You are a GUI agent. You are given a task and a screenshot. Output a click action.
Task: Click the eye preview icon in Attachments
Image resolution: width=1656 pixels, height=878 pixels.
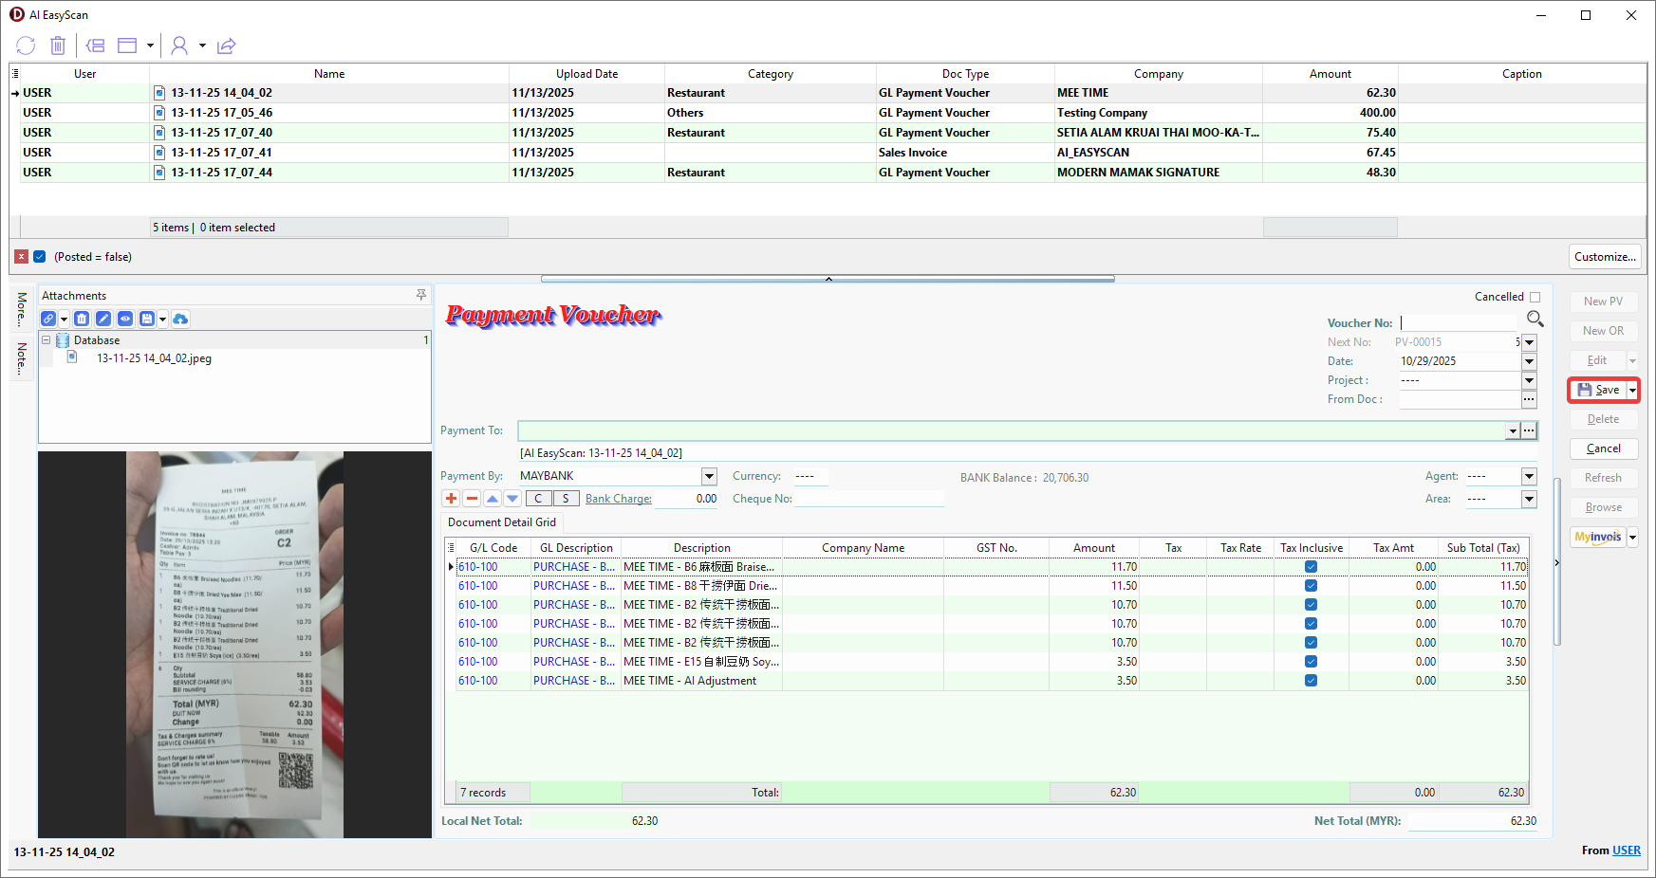click(x=124, y=319)
